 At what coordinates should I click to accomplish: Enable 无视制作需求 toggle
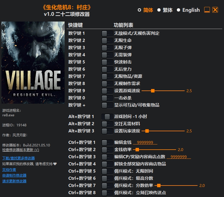pos(107,84)
